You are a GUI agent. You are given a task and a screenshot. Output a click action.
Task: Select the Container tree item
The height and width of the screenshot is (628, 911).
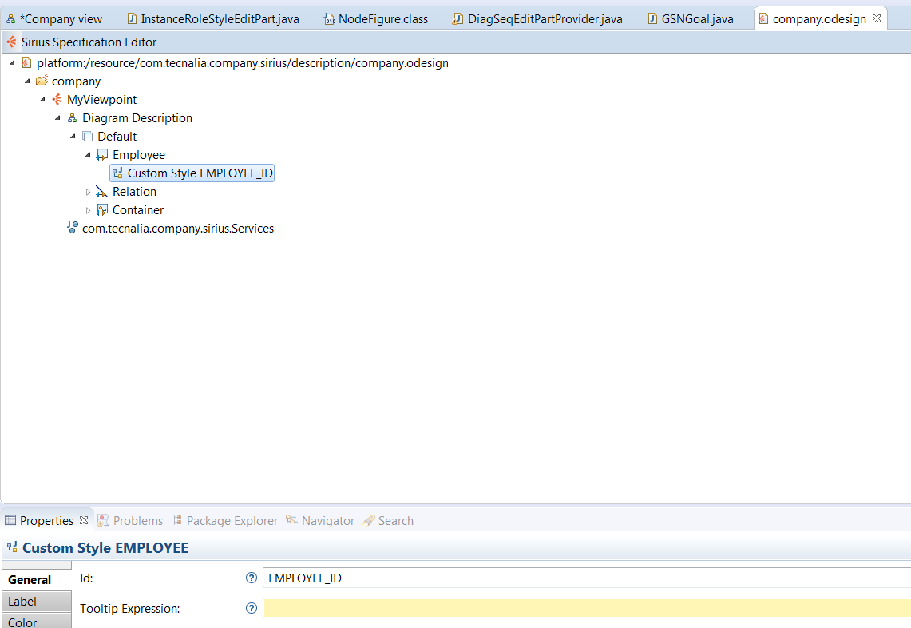coord(137,210)
